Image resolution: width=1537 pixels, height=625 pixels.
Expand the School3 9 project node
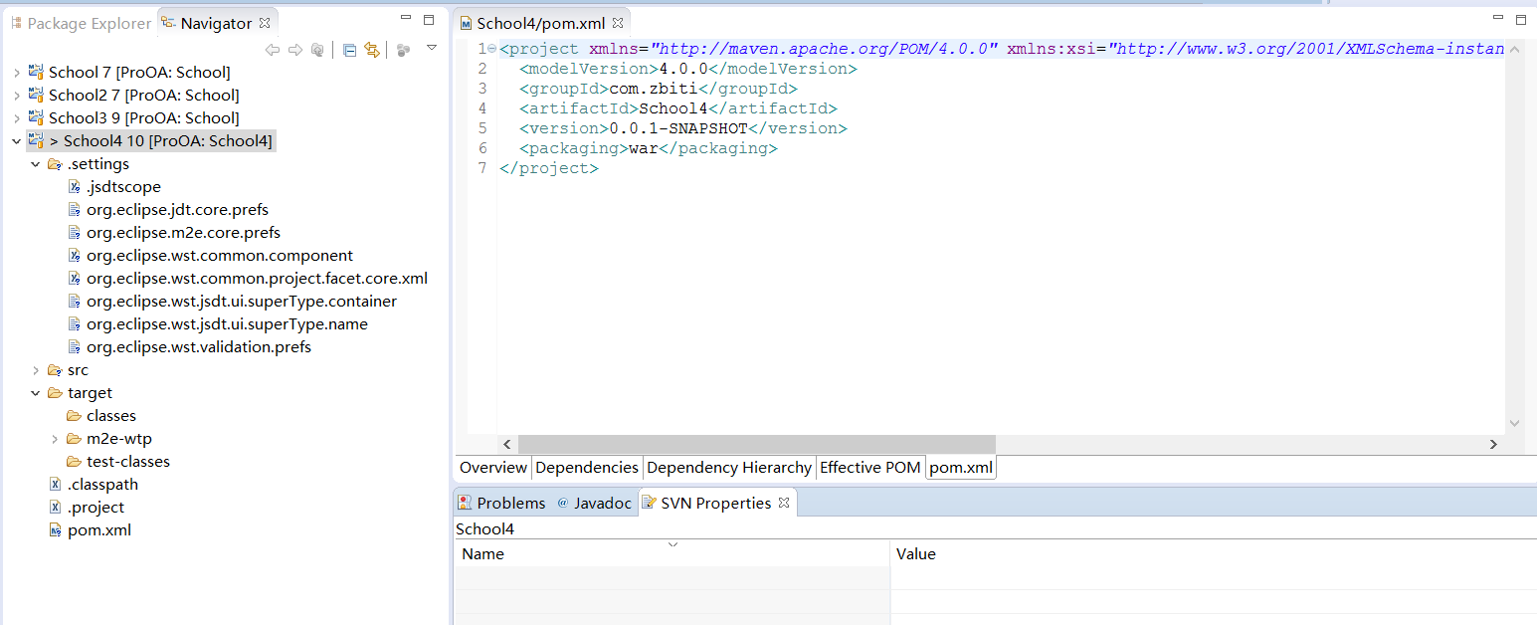(x=16, y=118)
